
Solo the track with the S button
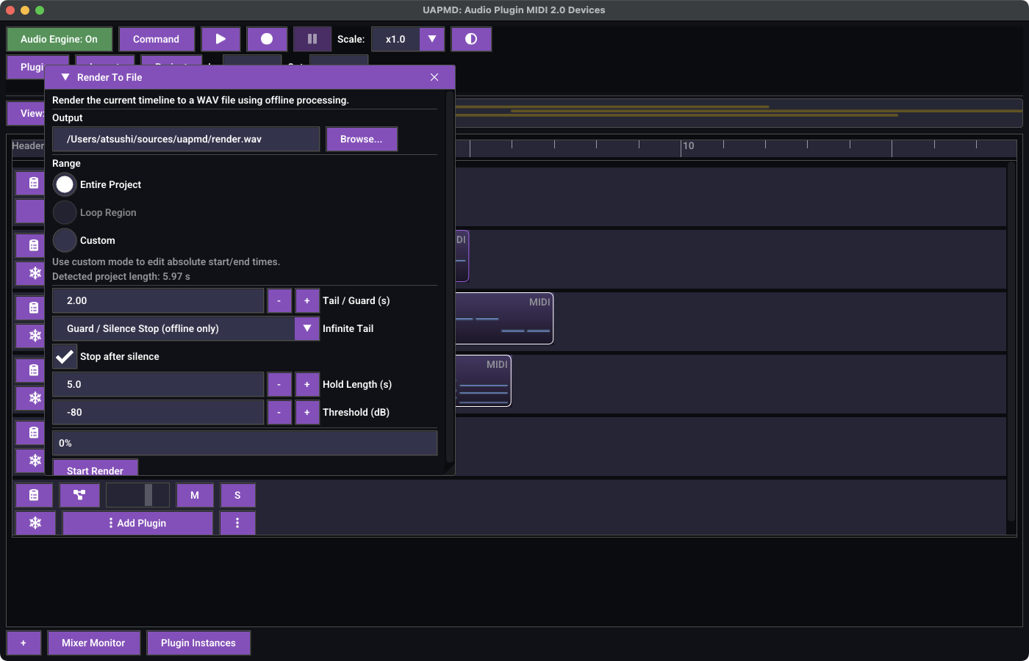237,495
